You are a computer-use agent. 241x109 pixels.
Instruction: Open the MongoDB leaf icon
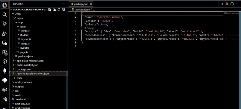point(4,71)
